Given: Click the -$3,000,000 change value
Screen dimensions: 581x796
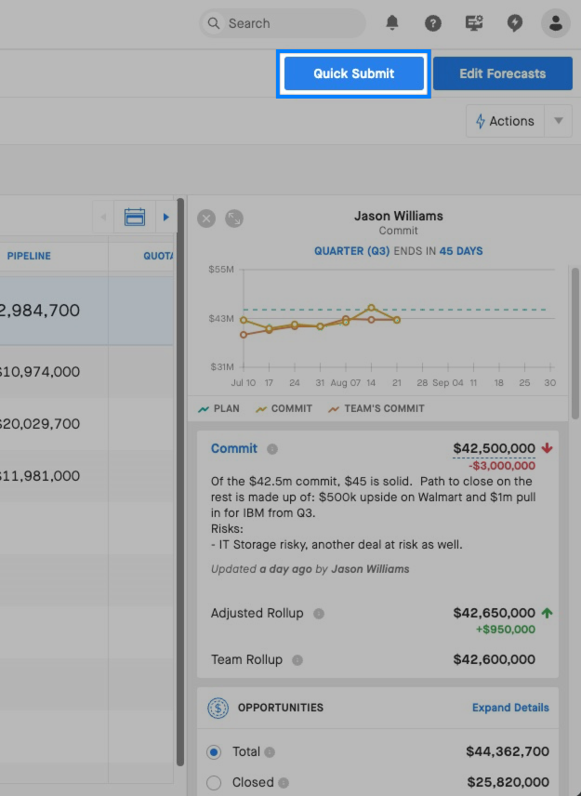Looking at the screenshot, I should pyautogui.click(x=501, y=466).
